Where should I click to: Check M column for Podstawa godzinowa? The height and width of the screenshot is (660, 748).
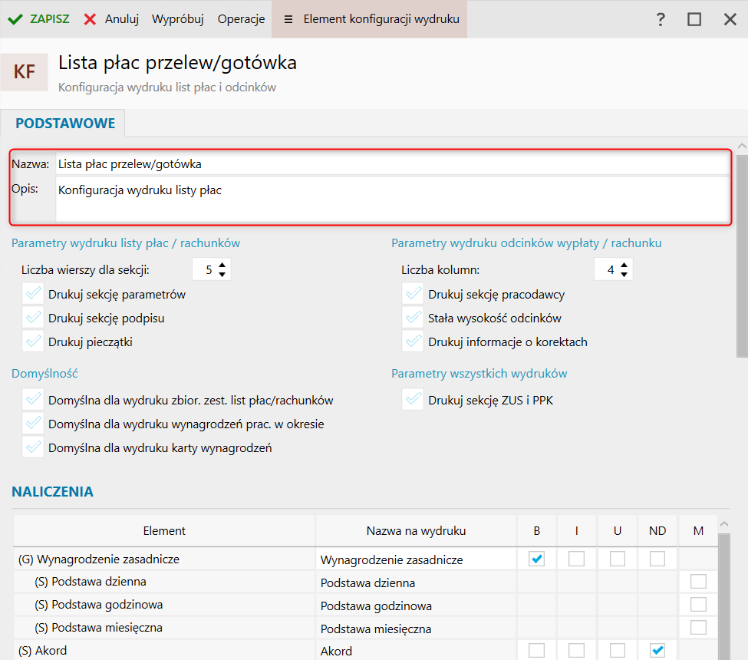(x=698, y=605)
